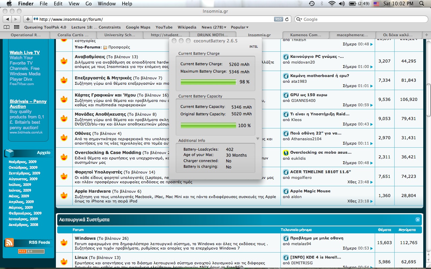Image resolution: width=431 pixels, height=269 pixels.
Task: Open the View menu
Action: 74,4
